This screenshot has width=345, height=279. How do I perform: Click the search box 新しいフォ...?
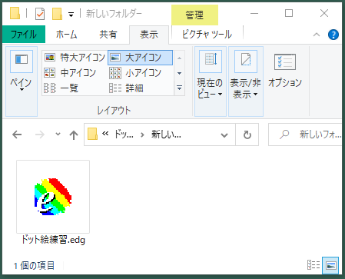click(x=305, y=135)
